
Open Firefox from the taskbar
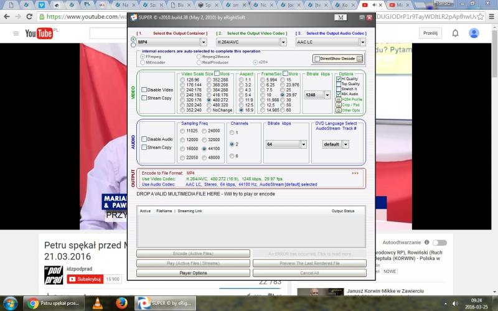tap(122, 303)
